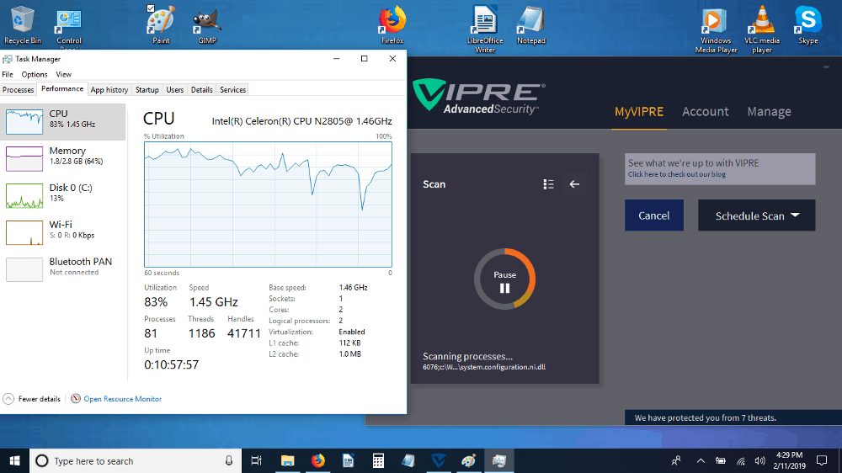The width and height of the screenshot is (842, 473).
Task: Show hidden system tray icons
Action: coord(701,460)
